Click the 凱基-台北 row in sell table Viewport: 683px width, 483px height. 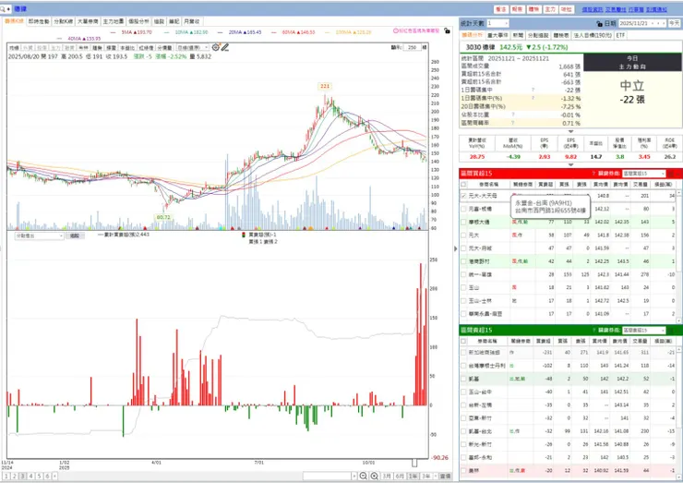click(x=568, y=431)
